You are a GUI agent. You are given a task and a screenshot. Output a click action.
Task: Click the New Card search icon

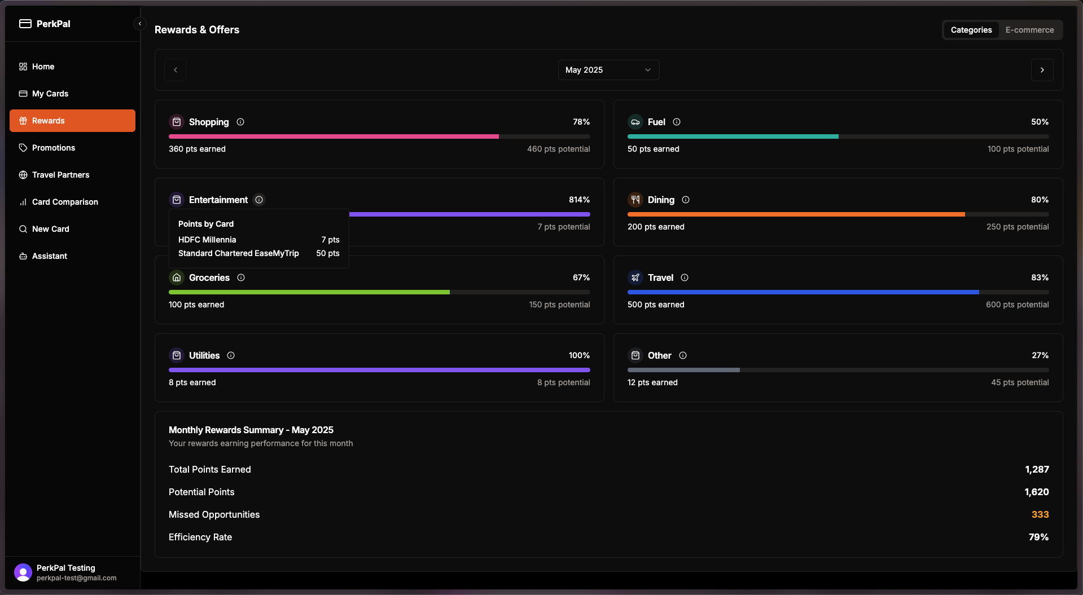tap(23, 229)
